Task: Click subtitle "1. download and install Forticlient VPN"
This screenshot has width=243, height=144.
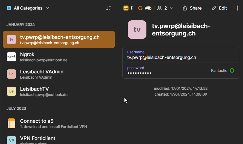Action: click(54, 127)
